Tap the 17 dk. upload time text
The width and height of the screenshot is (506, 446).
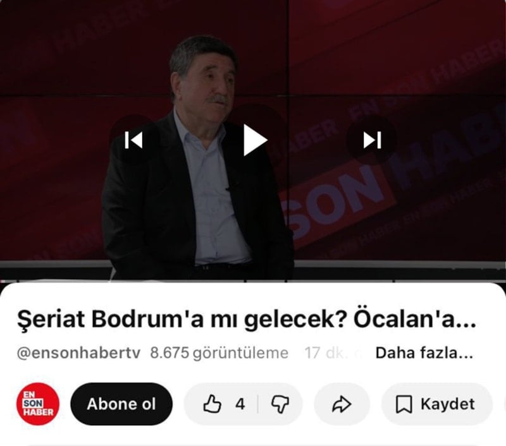tap(324, 353)
